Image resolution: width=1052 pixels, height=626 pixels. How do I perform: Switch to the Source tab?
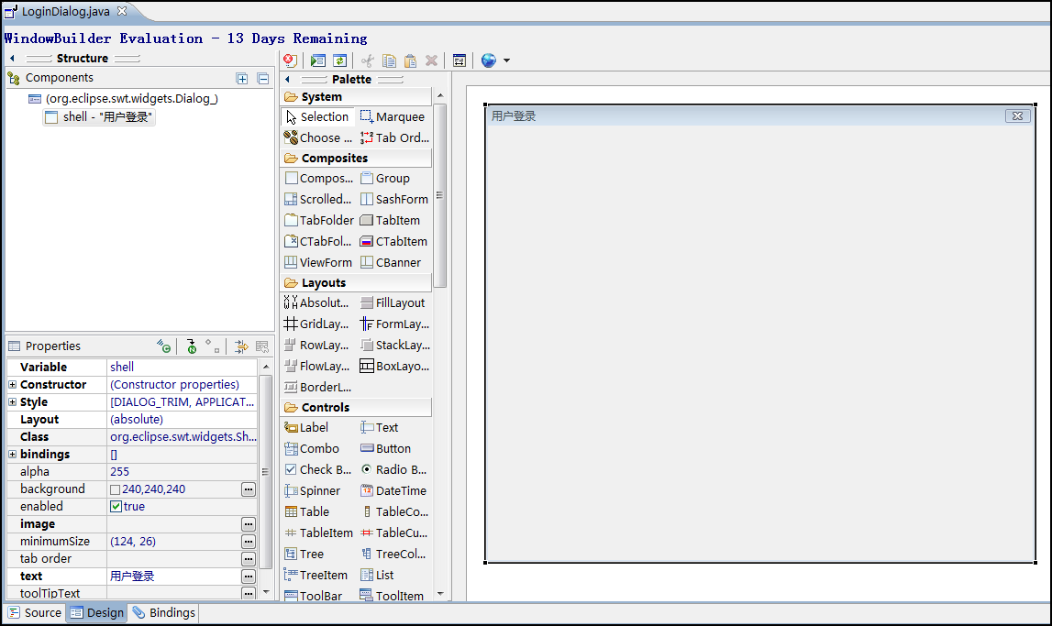tap(35, 613)
